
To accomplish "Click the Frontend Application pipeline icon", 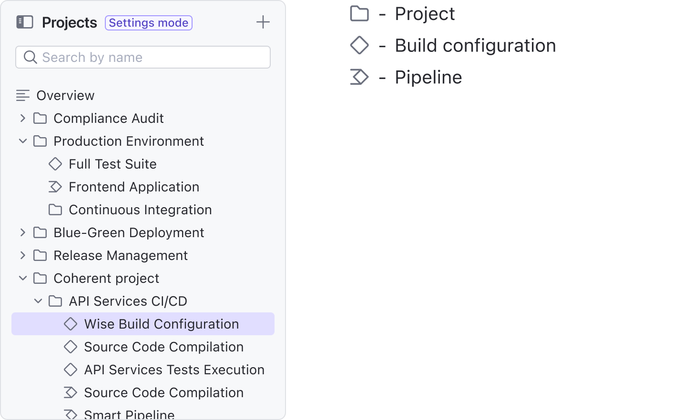I will pos(55,187).
